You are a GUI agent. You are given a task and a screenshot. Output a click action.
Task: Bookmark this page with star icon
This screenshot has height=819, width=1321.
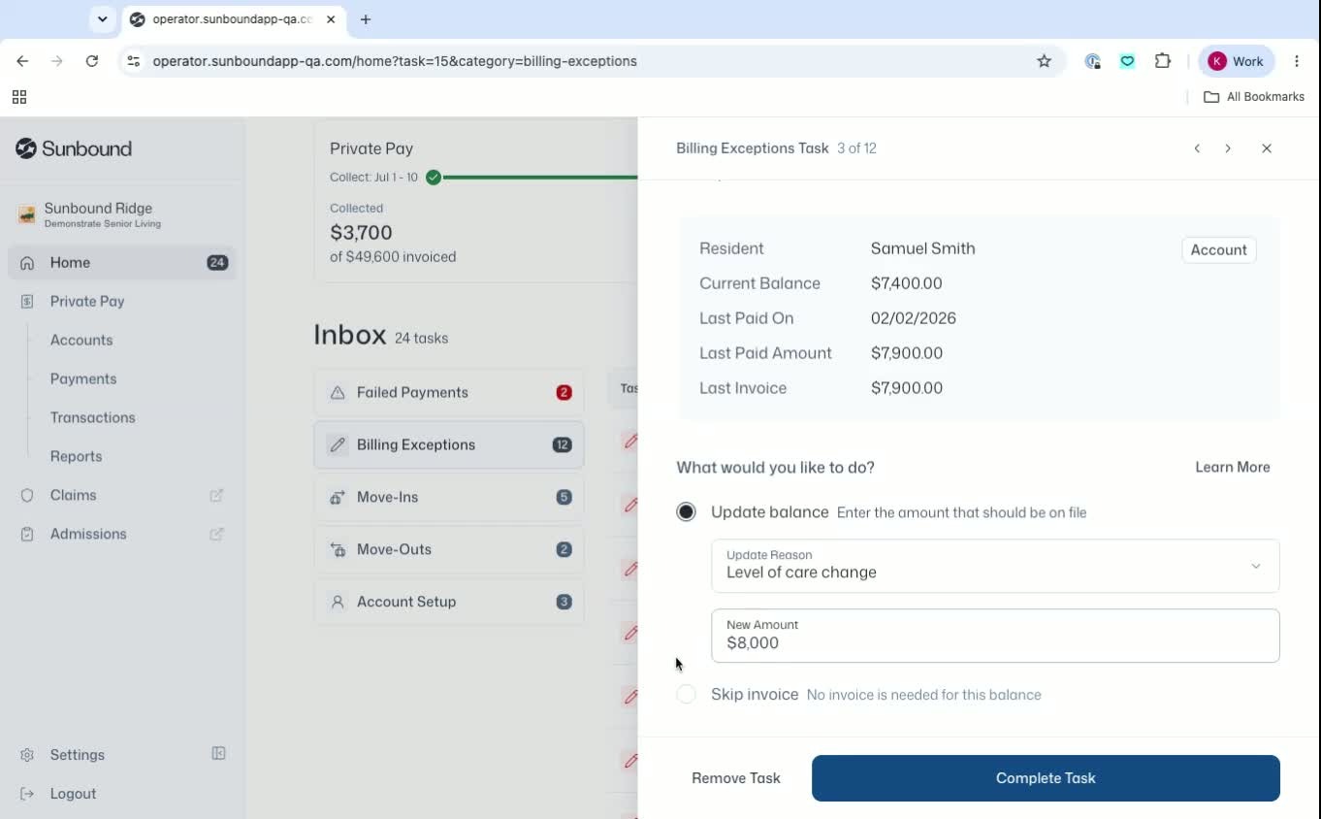click(x=1045, y=61)
